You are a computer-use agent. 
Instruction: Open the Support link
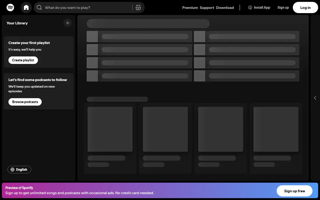click(207, 8)
